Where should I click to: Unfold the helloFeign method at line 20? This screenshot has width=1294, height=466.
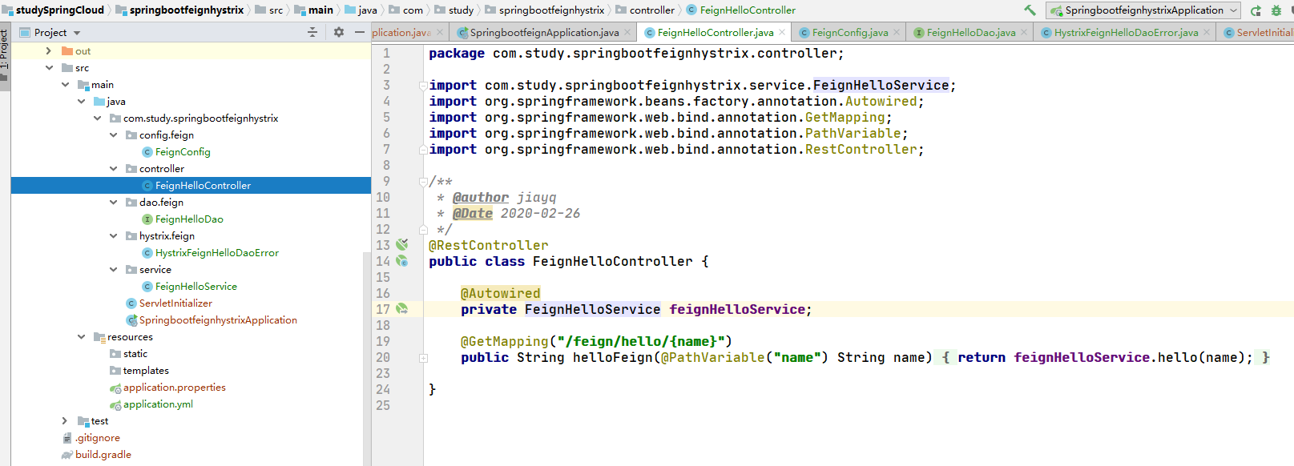[x=423, y=357]
